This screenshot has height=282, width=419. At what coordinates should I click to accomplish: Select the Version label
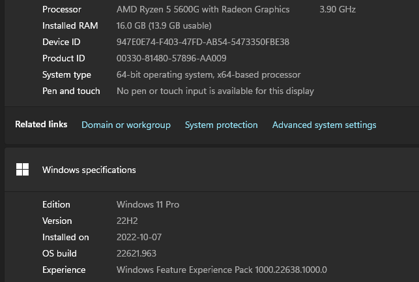point(57,221)
